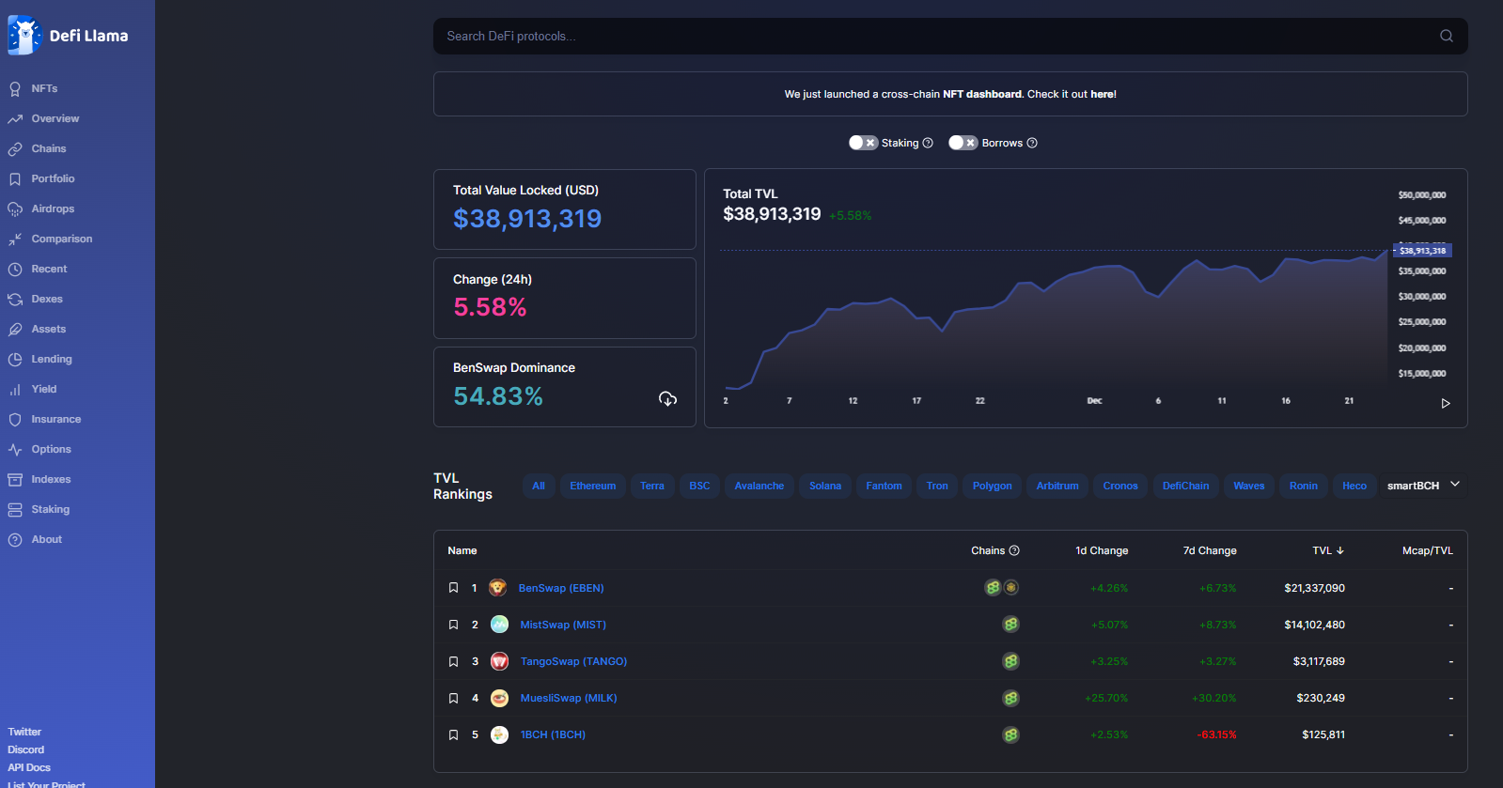Click the Chains column info icon
The image size is (1503, 788).
pyautogui.click(x=1014, y=550)
